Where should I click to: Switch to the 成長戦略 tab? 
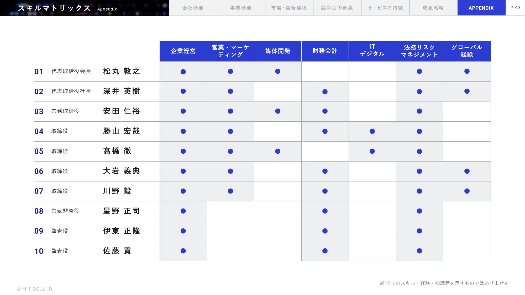433,8
